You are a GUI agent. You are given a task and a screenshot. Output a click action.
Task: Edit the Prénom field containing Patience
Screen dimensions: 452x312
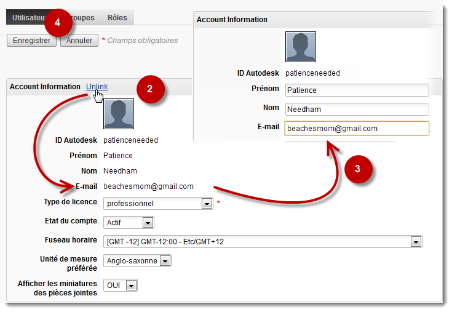[357, 90]
